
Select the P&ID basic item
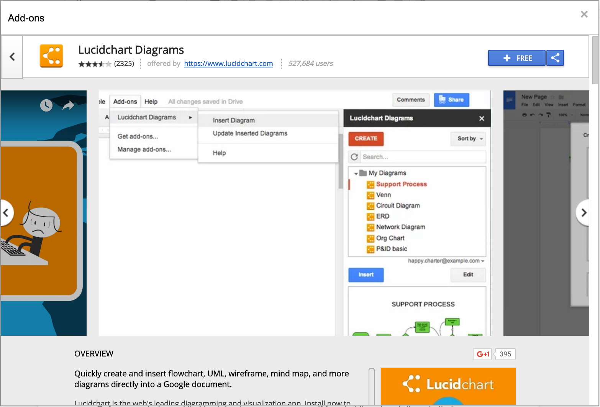point(392,249)
